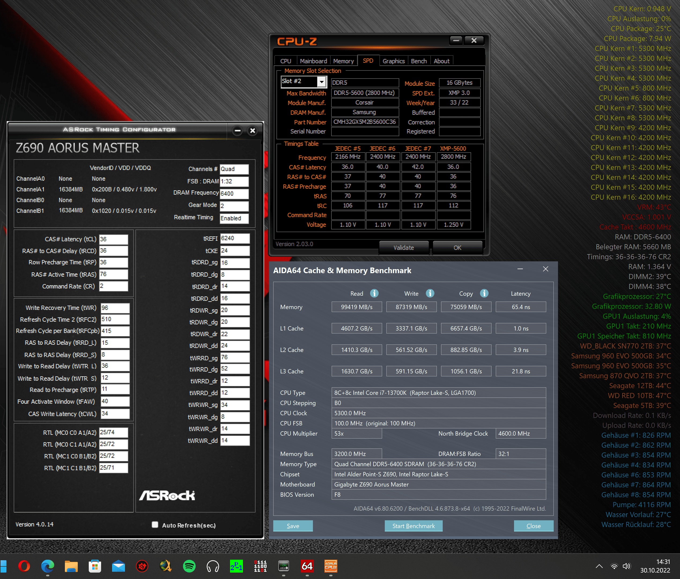680x579 pixels.
Task: Open the Mainboard tab in CPU-Z
Action: pyautogui.click(x=313, y=61)
